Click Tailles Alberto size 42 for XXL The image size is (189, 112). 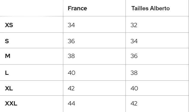(134, 103)
